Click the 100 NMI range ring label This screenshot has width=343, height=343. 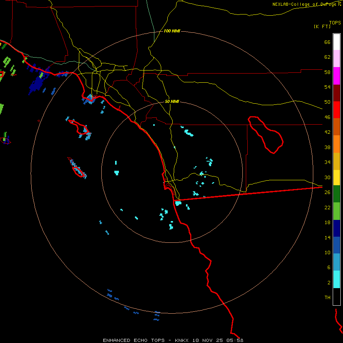[x=172, y=31]
